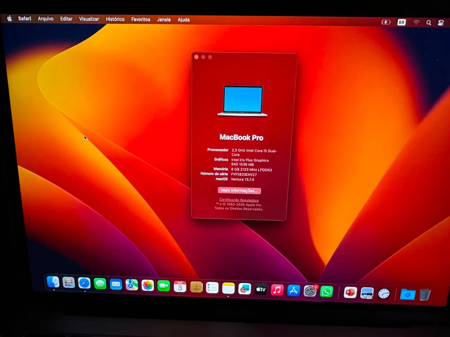Open the Certificação Reguladora link

239,200
